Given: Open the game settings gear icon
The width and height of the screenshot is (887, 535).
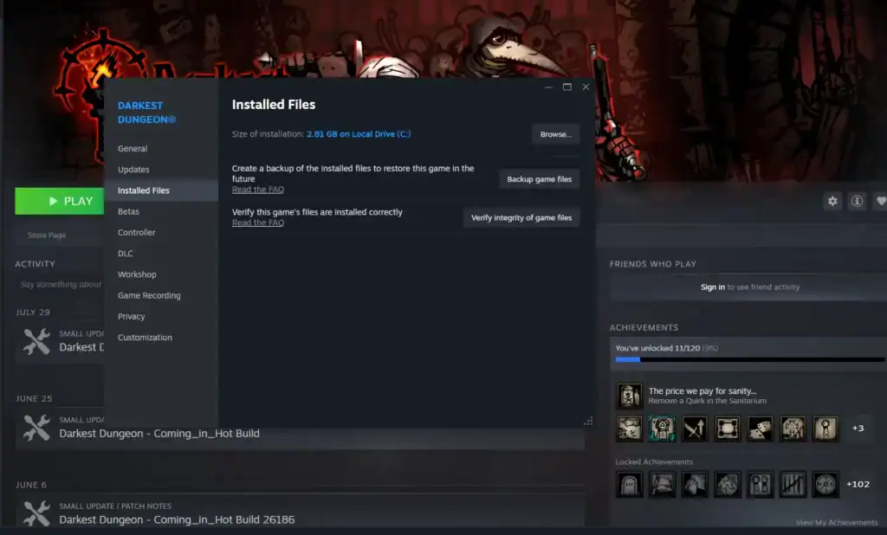Looking at the screenshot, I should click(832, 201).
